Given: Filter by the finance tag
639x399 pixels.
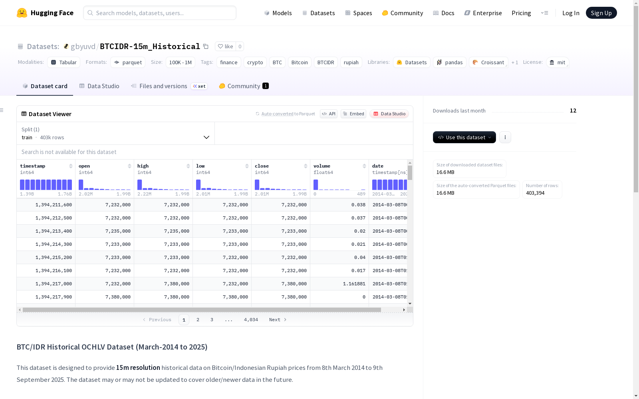Looking at the screenshot, I should (x=229, y=62).
